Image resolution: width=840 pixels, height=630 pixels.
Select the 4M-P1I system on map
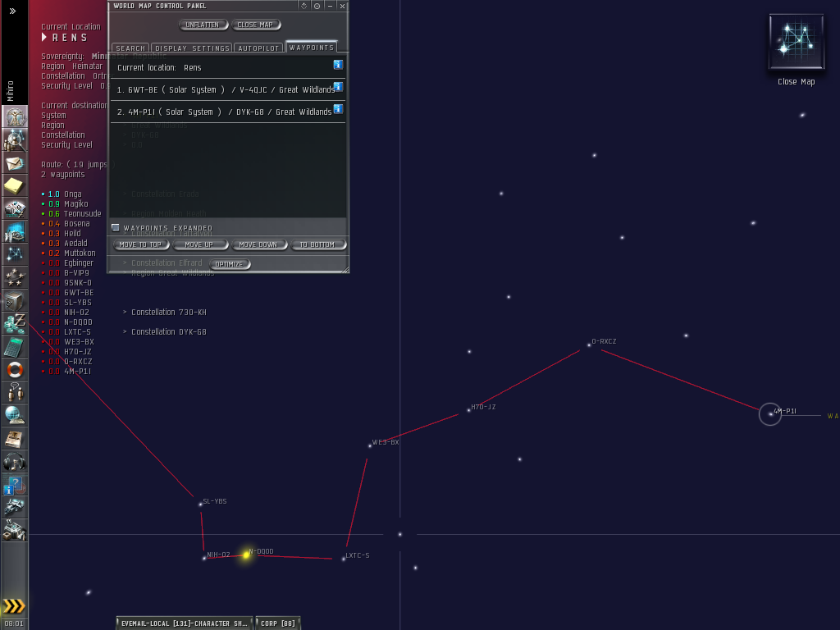(770, 414)
